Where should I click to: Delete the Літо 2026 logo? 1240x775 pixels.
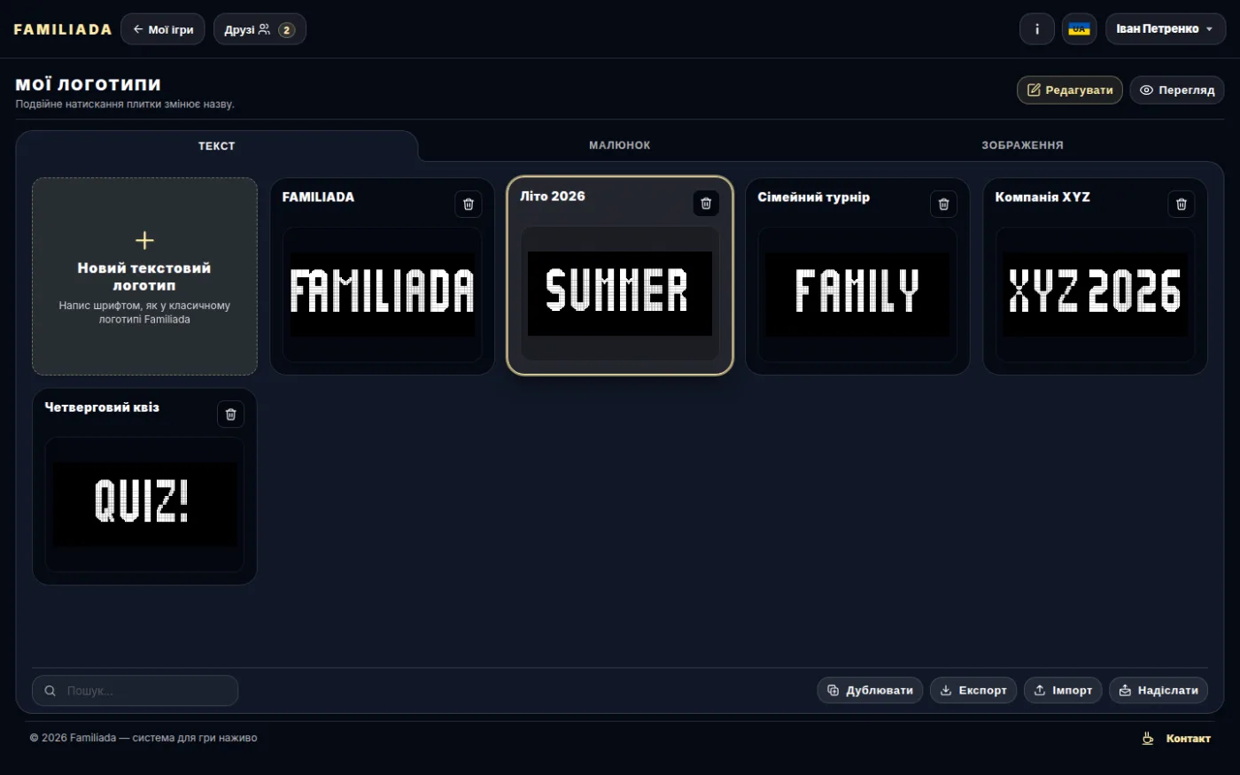(x=706, y=204)
